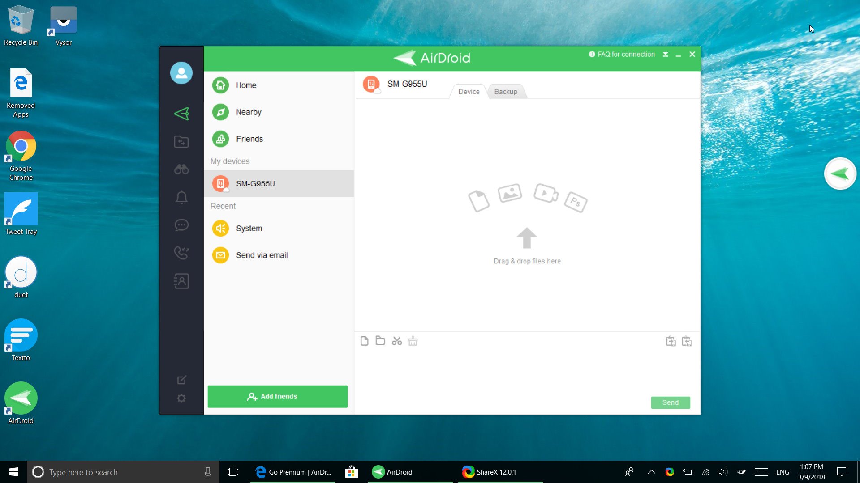Image resolution: width=860 pixels, height=483 pixels.
Task: Click the send file icon
Action: tap(364, 341)
